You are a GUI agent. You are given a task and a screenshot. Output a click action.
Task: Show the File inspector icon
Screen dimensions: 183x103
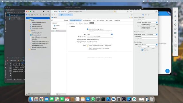pyautogui.click(x=143, y=15)
